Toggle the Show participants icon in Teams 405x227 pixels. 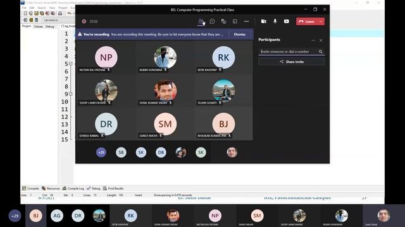click(x=201, y=21)
